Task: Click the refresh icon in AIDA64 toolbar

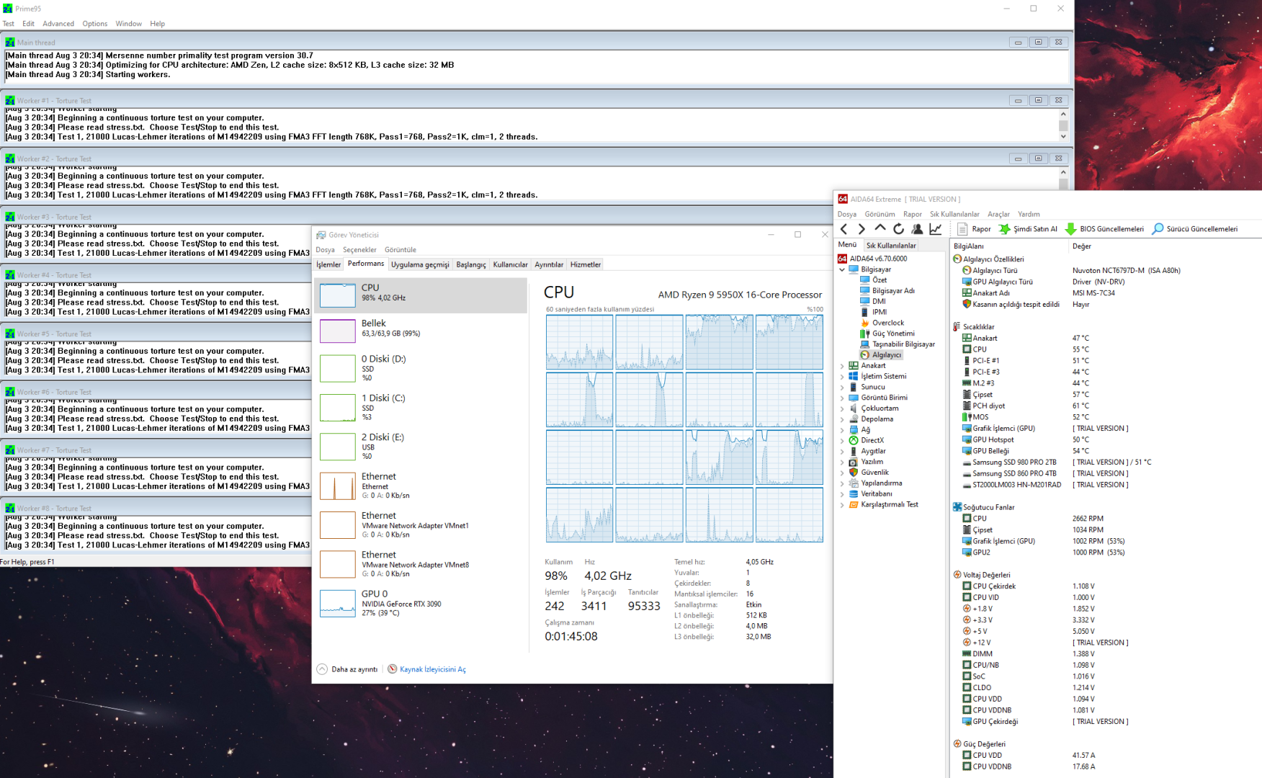Action: (x=898, y=229)
